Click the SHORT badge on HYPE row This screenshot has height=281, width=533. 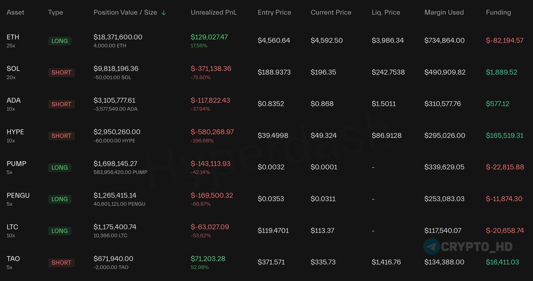click(x=61, y=136)
